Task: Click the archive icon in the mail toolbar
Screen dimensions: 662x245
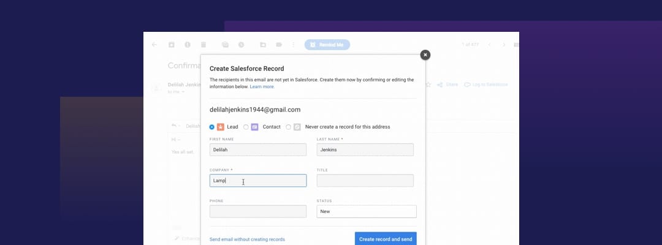Action: coord(172,45)
